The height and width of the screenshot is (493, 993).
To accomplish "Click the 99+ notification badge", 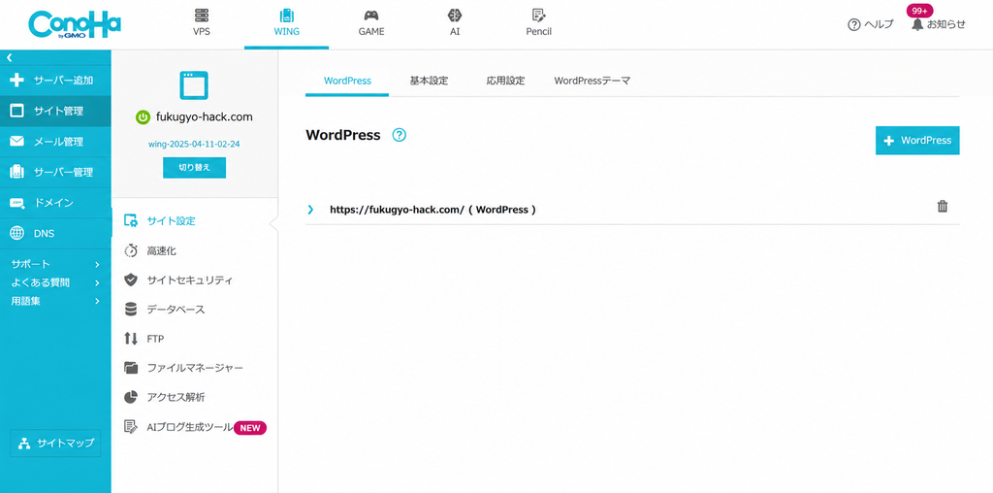I will [919, 11].
